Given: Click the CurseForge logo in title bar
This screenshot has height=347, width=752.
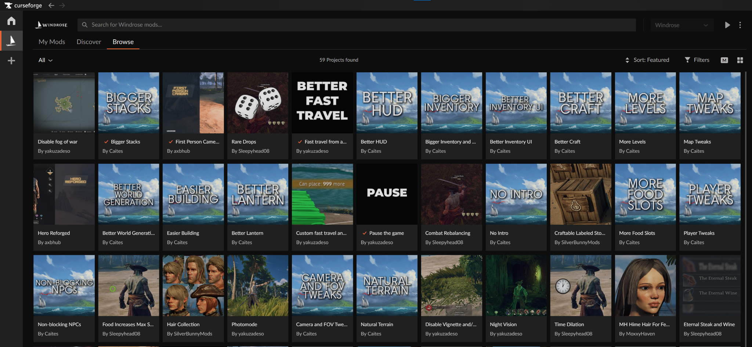Looking at the screenshot, I should [x=23, y=6].
